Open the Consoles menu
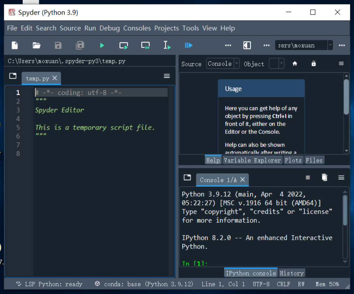The width and height of the screenshot is (354, 294). (137, 28)
